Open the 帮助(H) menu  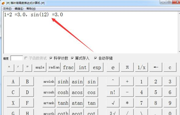(x=31, y=9)
